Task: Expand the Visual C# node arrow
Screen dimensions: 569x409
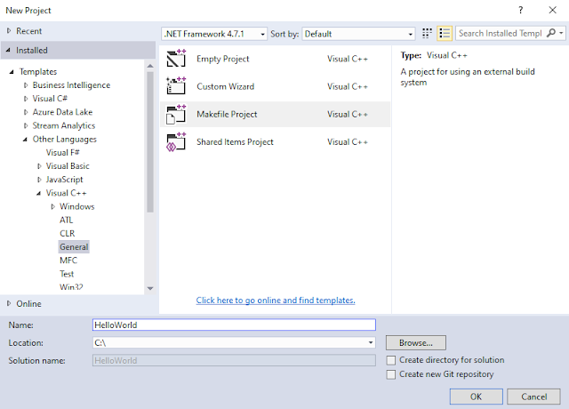Action: pos(26,99)
